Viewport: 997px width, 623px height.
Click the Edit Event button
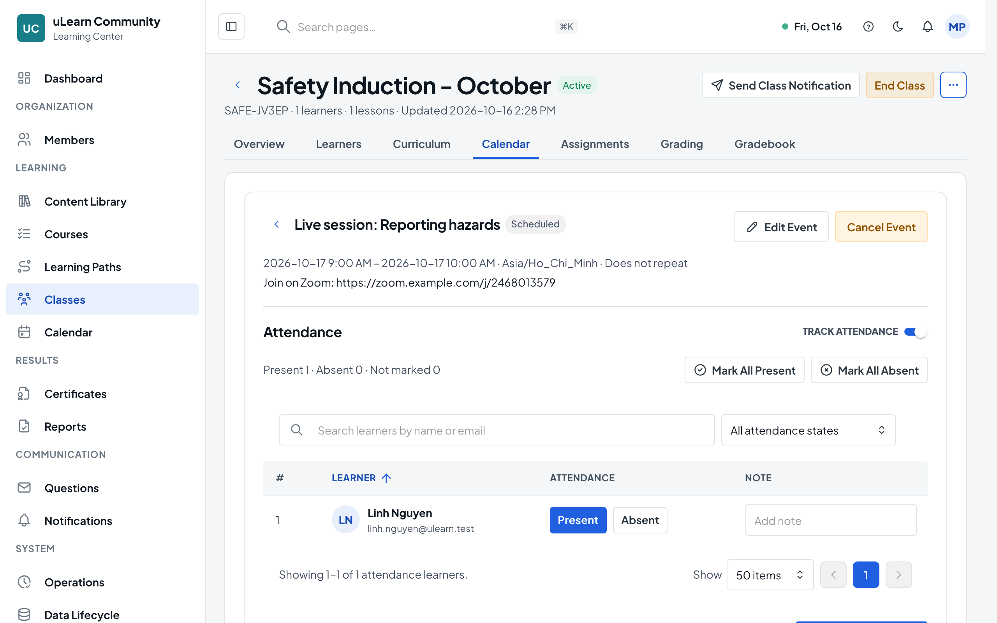point(781,227)
